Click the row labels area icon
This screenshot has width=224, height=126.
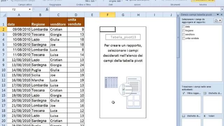(x=183, y=116)
